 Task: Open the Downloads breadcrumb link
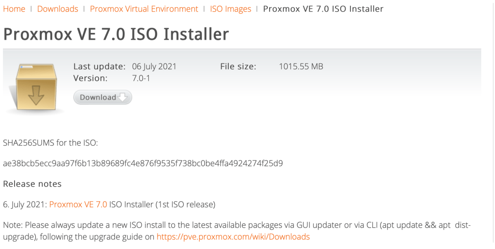[x=58, y=9]
